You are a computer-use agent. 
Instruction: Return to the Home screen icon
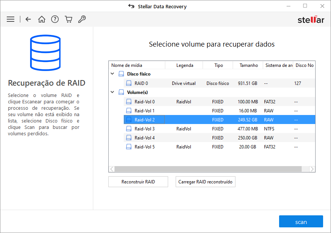click(x=42, y=19)
